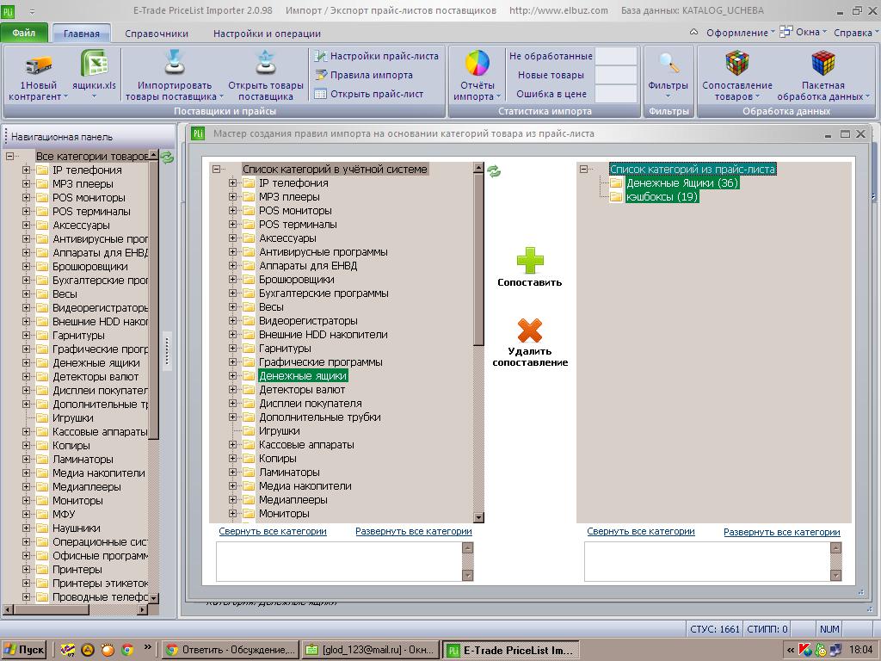This screenshot has width=881, height=661.
Task: Open the Файл menu
Action: (23, 33)
